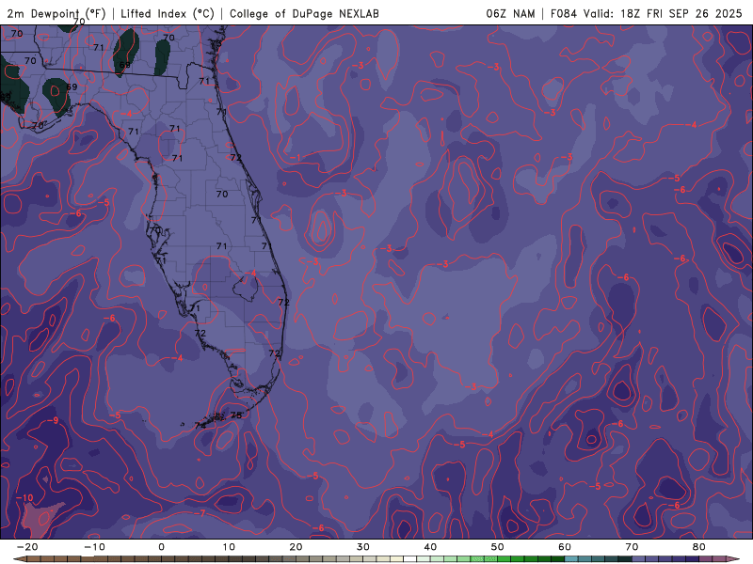The image size is (753, 564).
Task: Click the 50 label on color scale
Action: [x=498, y=547]
